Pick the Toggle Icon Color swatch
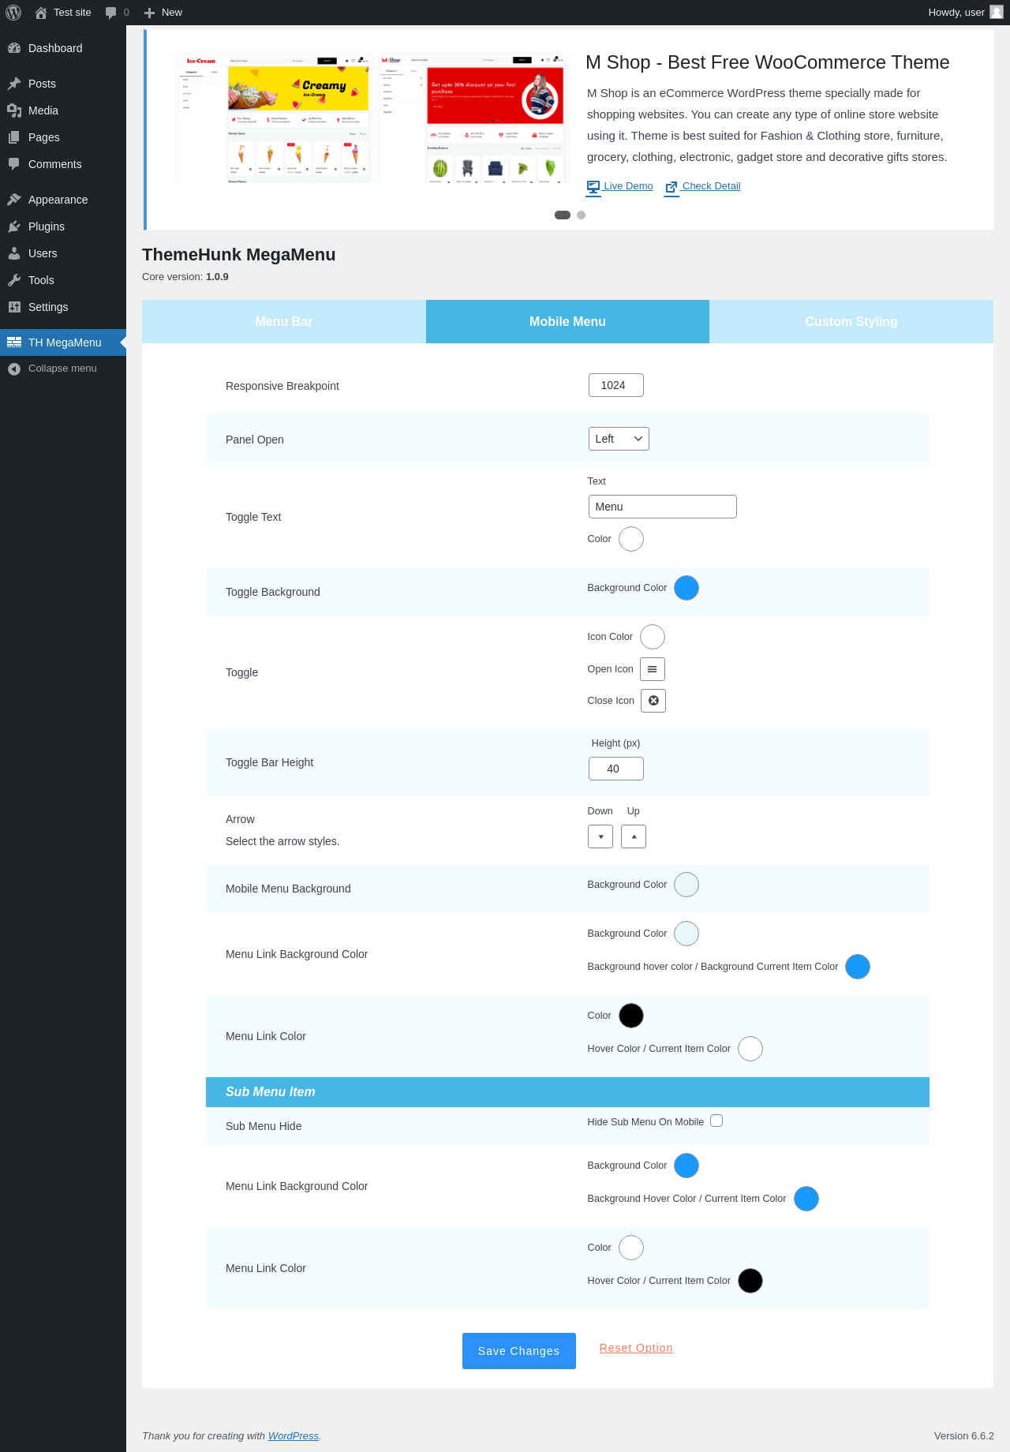The width and height of the screenshot is (1010, 1452). [x=653, y=637]
